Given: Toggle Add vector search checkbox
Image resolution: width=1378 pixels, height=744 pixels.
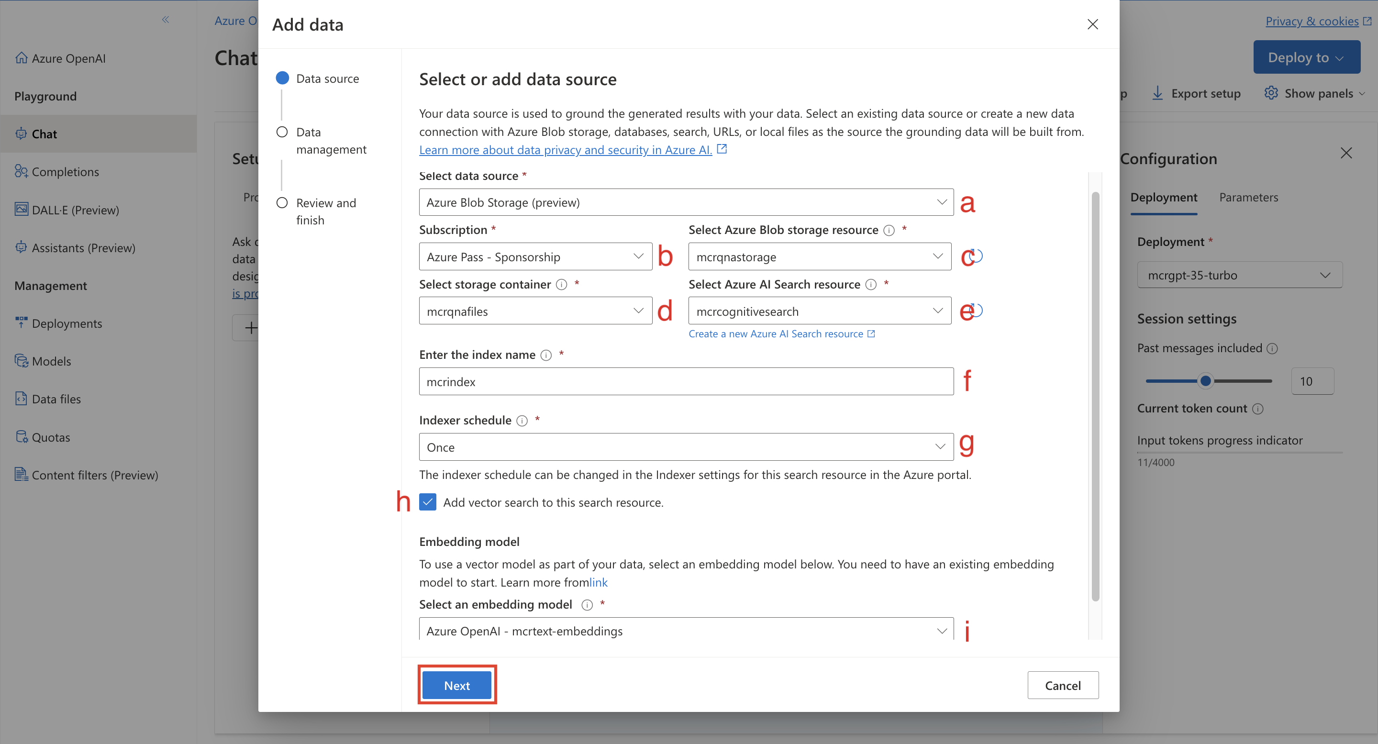Looking at the screenshot, I should [427, 503].
